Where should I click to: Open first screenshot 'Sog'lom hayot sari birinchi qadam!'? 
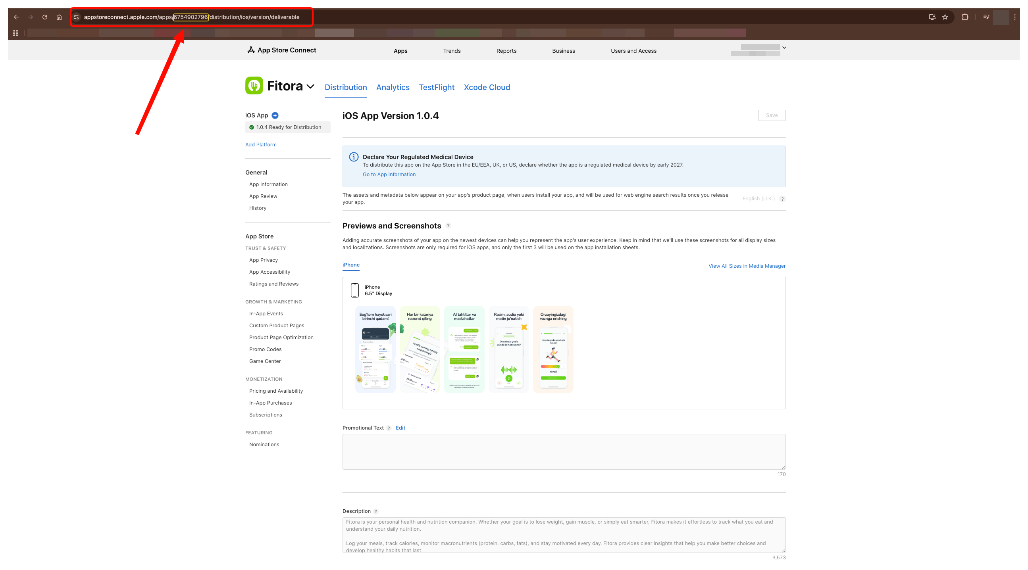click(x=375, y=350)
